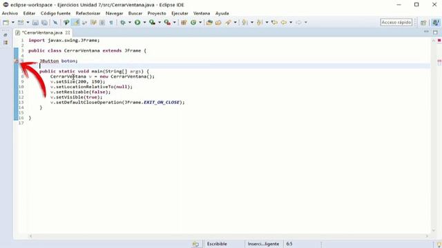442x248 pixels.
Task: Open the Previous Annotation dropdown arrow
Action: point(267,23)
